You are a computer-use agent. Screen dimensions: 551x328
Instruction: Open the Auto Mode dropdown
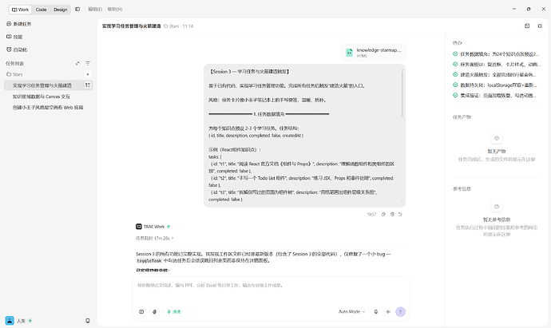pos(351,311)
